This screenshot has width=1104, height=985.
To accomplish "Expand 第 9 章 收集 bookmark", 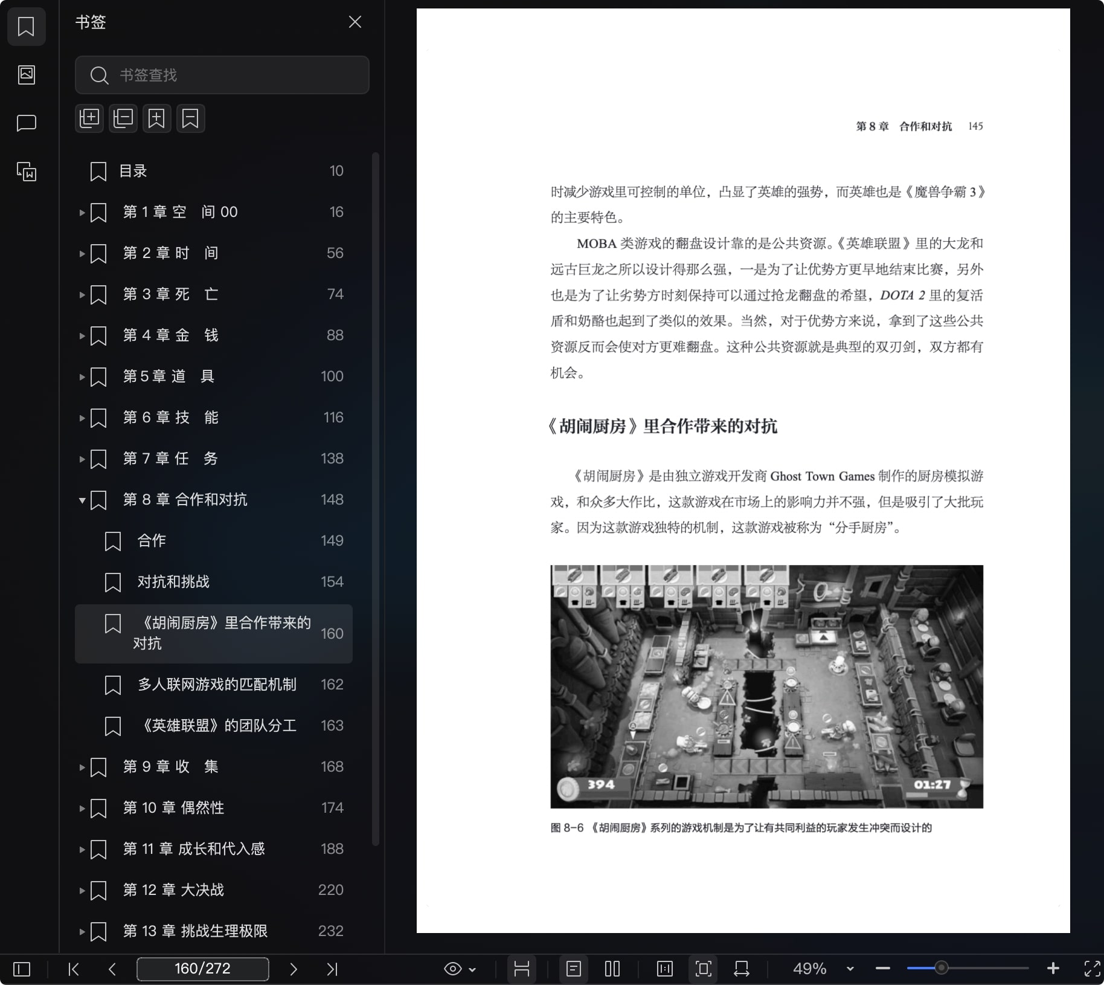I will click(82, 767).
